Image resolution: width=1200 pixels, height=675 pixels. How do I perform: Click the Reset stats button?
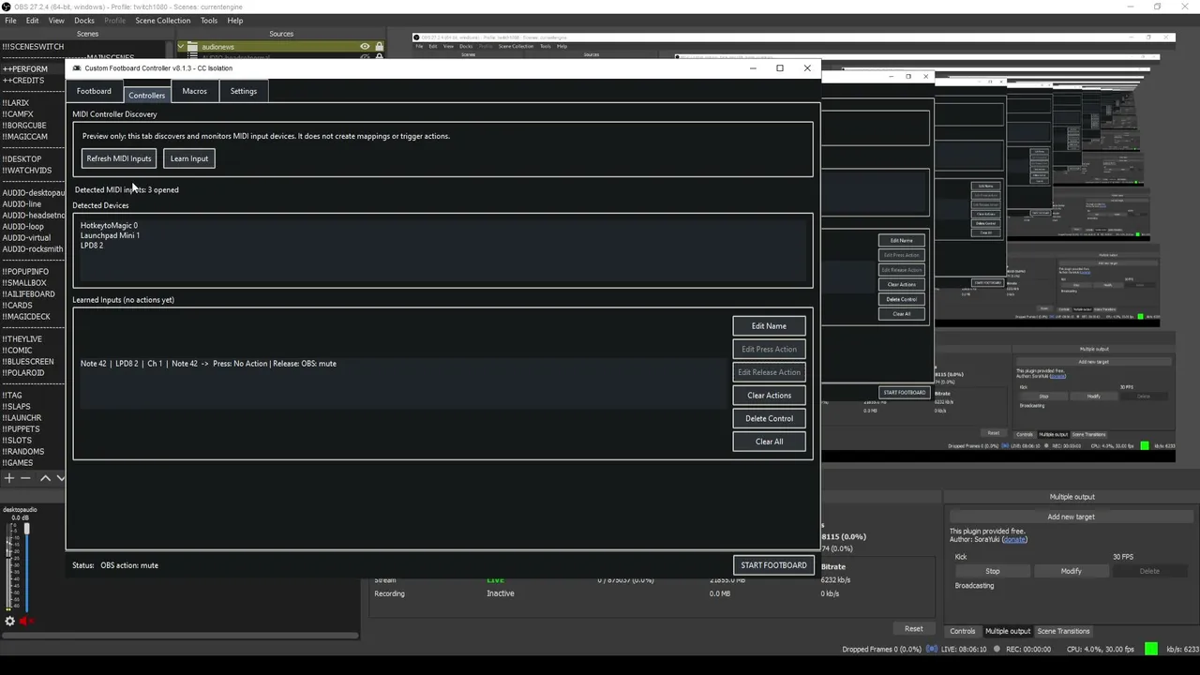tap(913, 628)
